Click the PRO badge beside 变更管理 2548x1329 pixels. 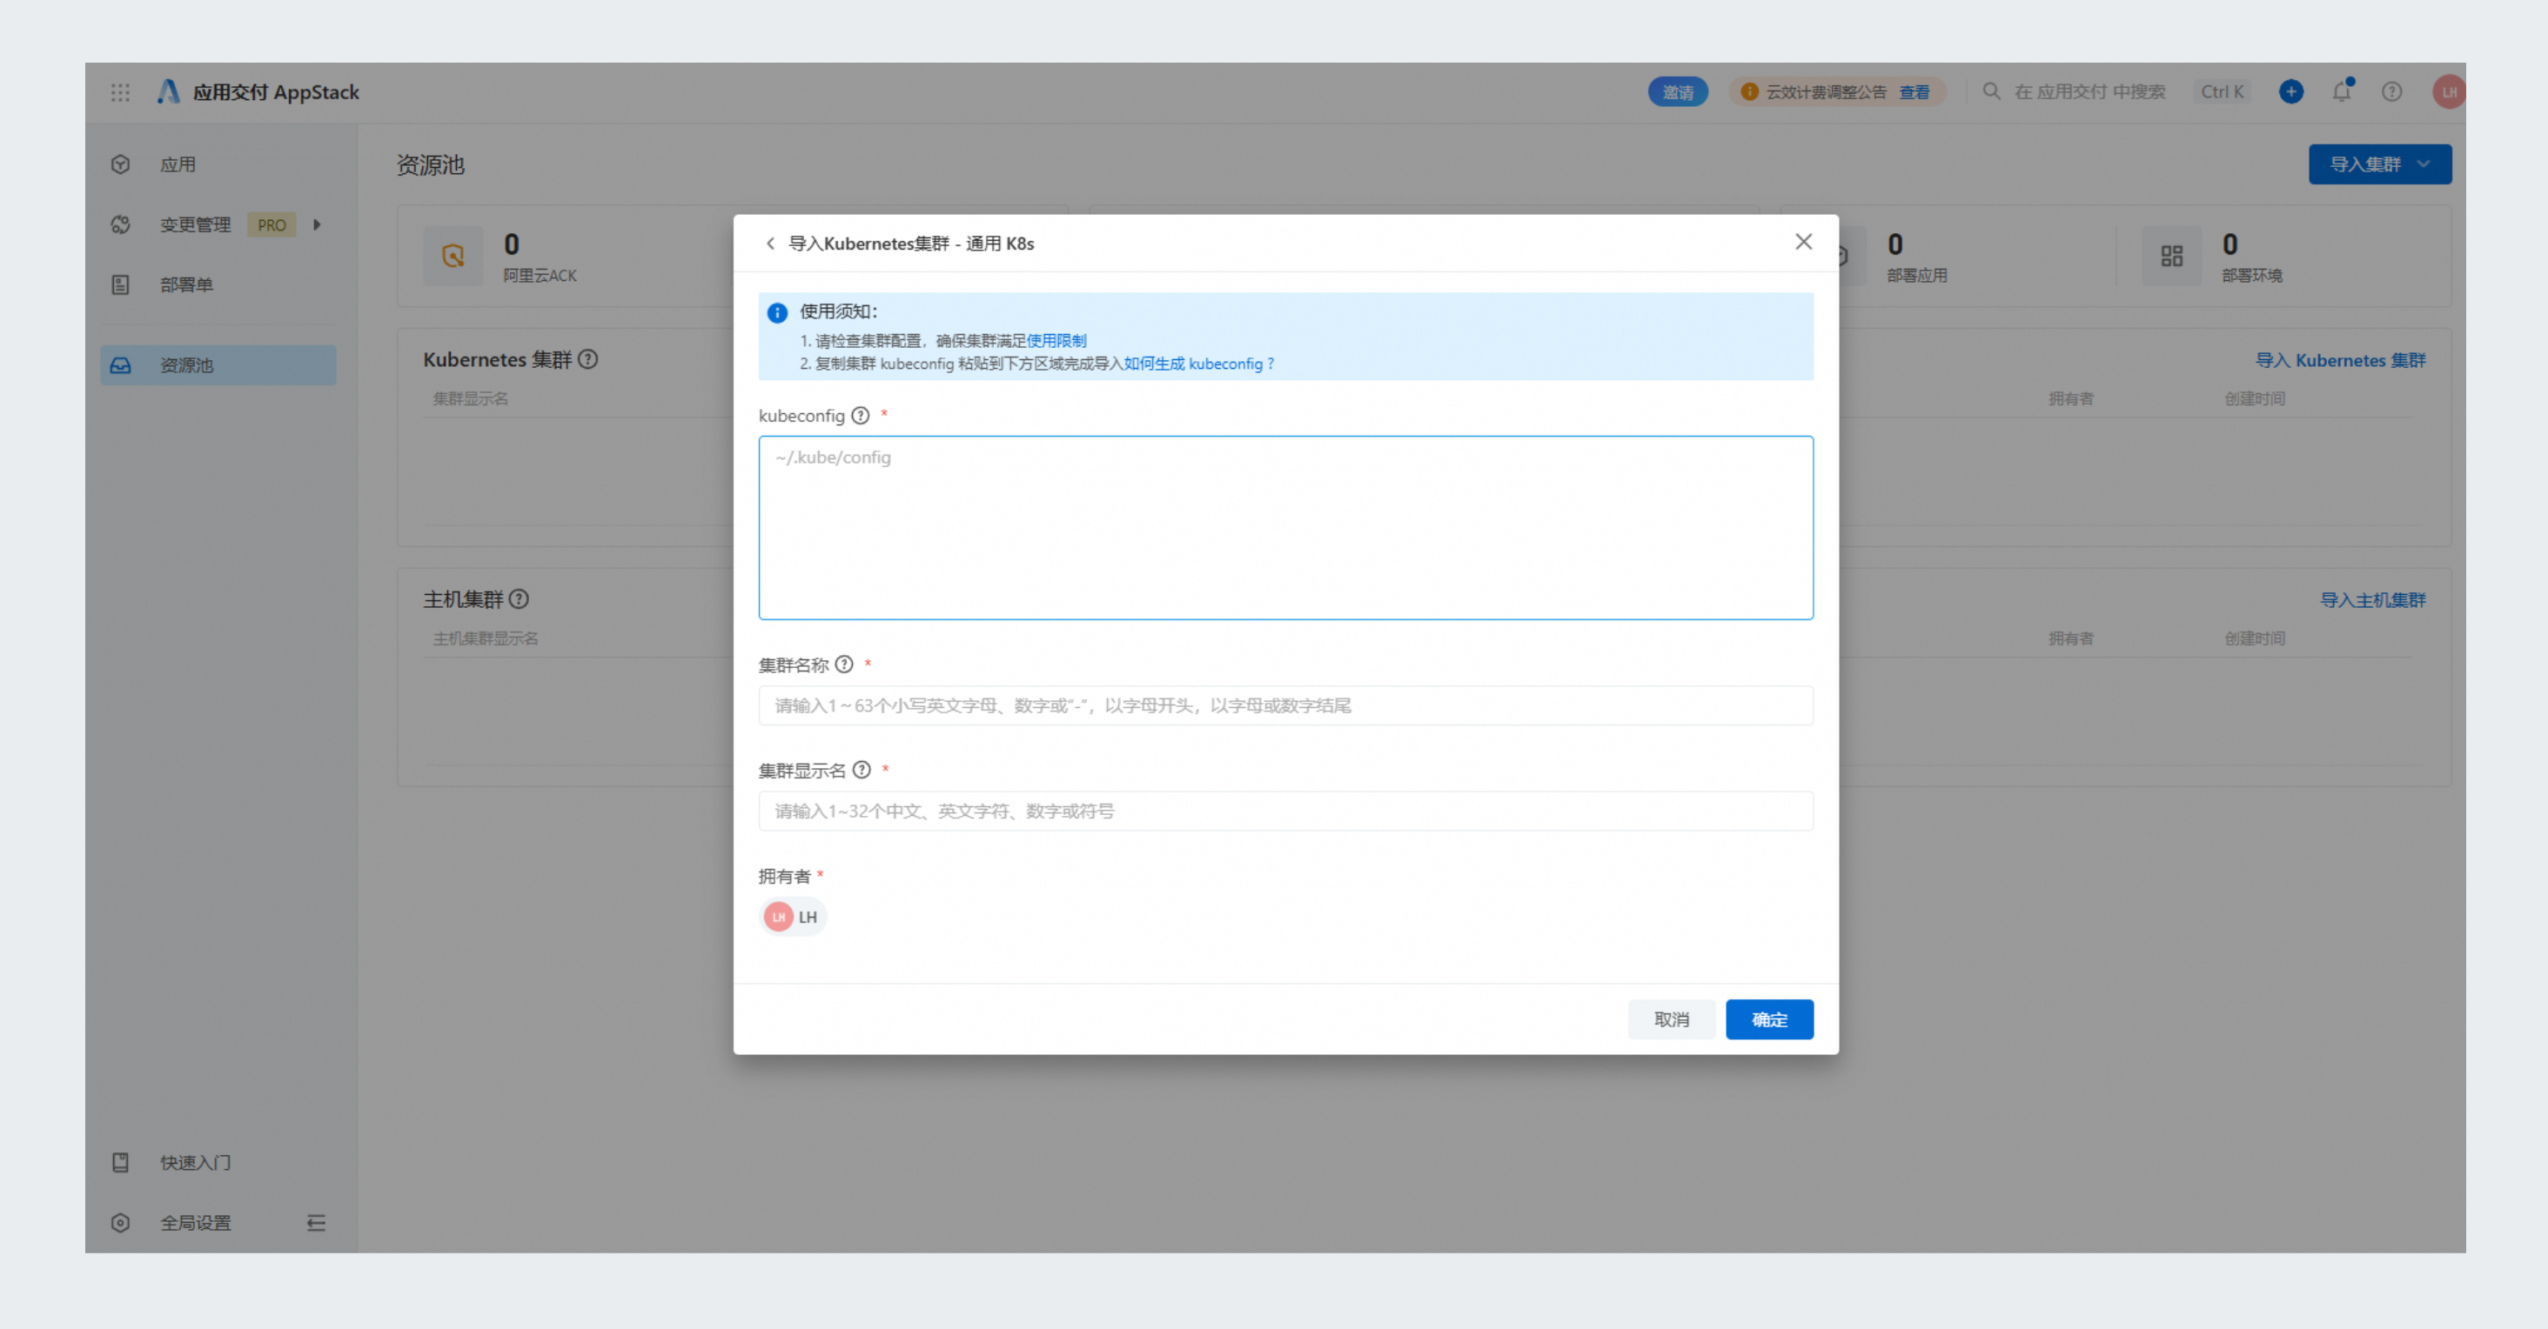271,224
